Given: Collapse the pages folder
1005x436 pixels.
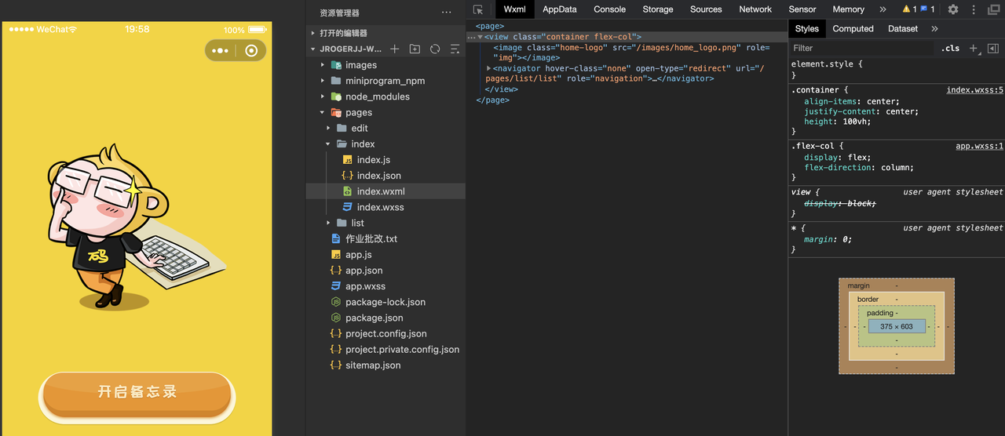Looking at the screenshot, I should [x=323, y=112].
